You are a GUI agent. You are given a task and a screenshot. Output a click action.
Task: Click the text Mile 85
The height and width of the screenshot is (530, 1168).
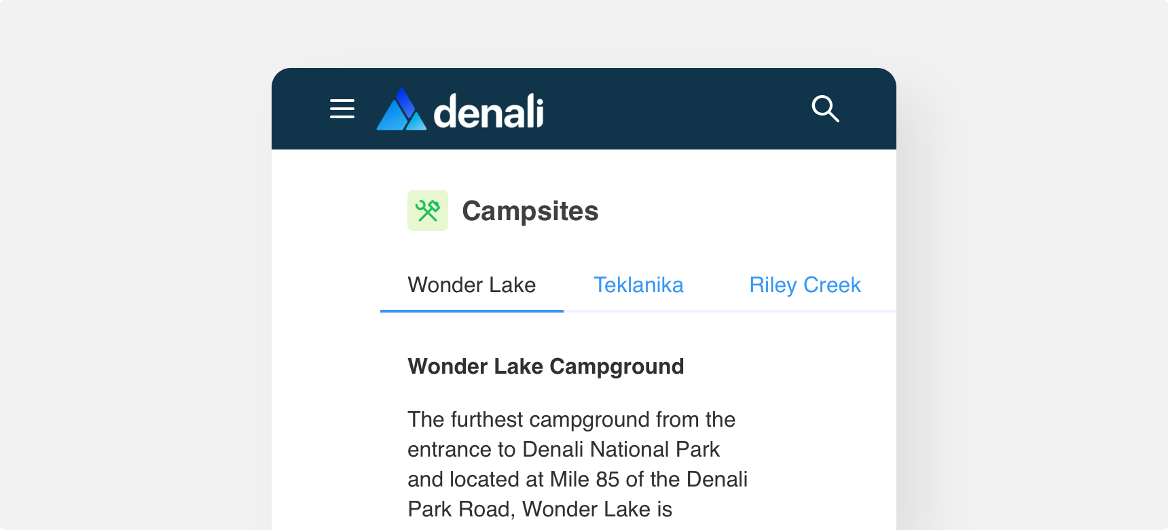click(585, 479)
